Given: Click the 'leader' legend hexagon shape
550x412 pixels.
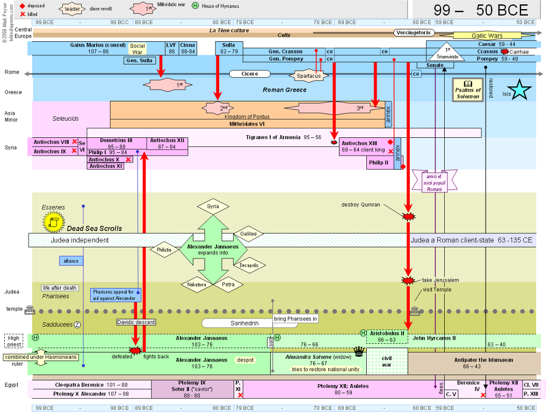Looking at the screenshot, I should (x=73, y=9).
